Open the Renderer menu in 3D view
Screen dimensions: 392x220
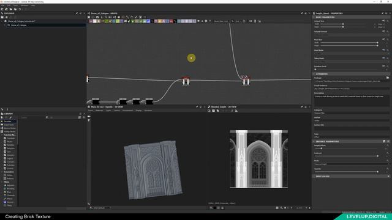pos(148,111)
